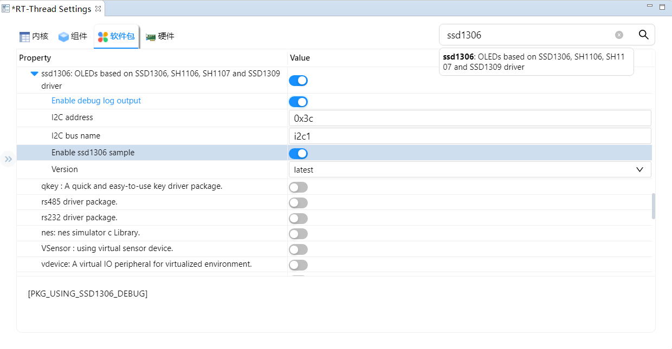Open the Version latest dropdown
The width and height of the screenshot is (672, 349).
[x=469, y=169]
